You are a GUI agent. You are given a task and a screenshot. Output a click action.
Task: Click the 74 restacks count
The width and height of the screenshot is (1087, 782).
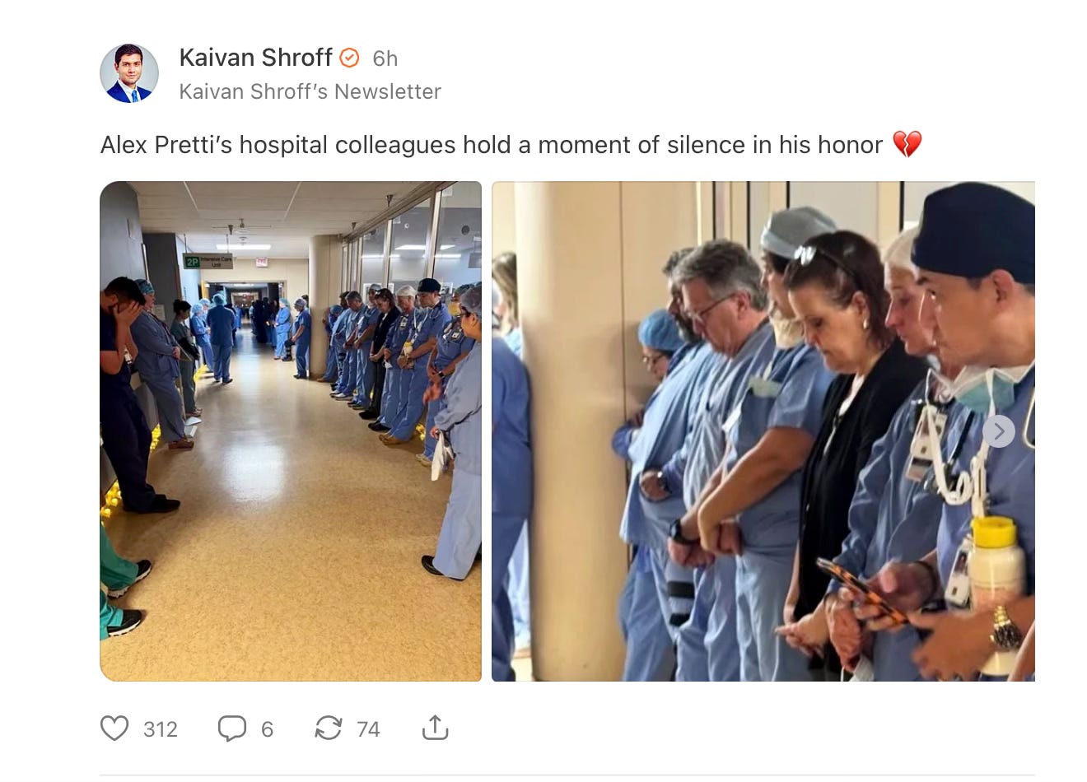pos(368,729)
